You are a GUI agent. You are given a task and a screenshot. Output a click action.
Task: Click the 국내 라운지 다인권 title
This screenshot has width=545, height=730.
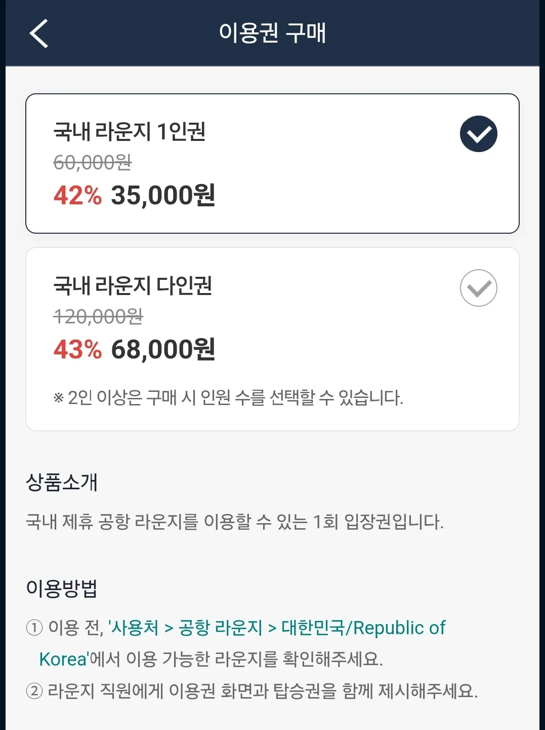[133, 285]
